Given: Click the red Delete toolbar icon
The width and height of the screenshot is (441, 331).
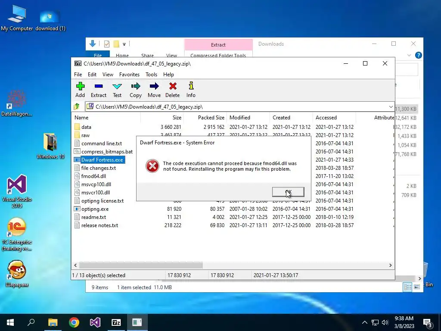Looking at the screenshot, I should click(172, 90).
